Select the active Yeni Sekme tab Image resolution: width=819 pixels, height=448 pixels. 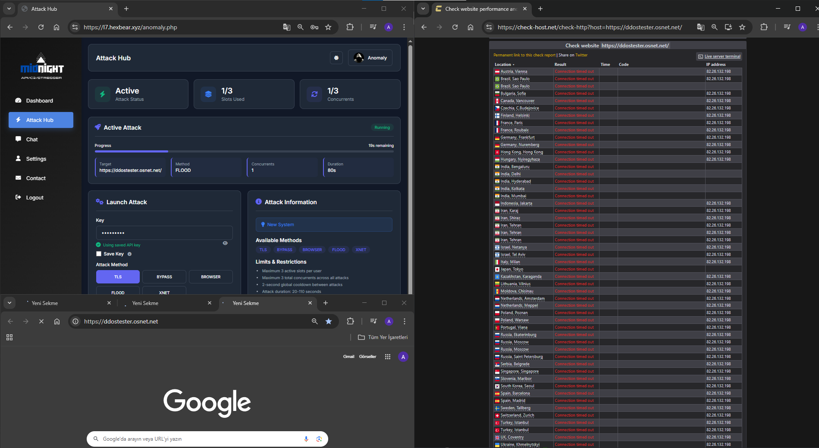[267, 303]
